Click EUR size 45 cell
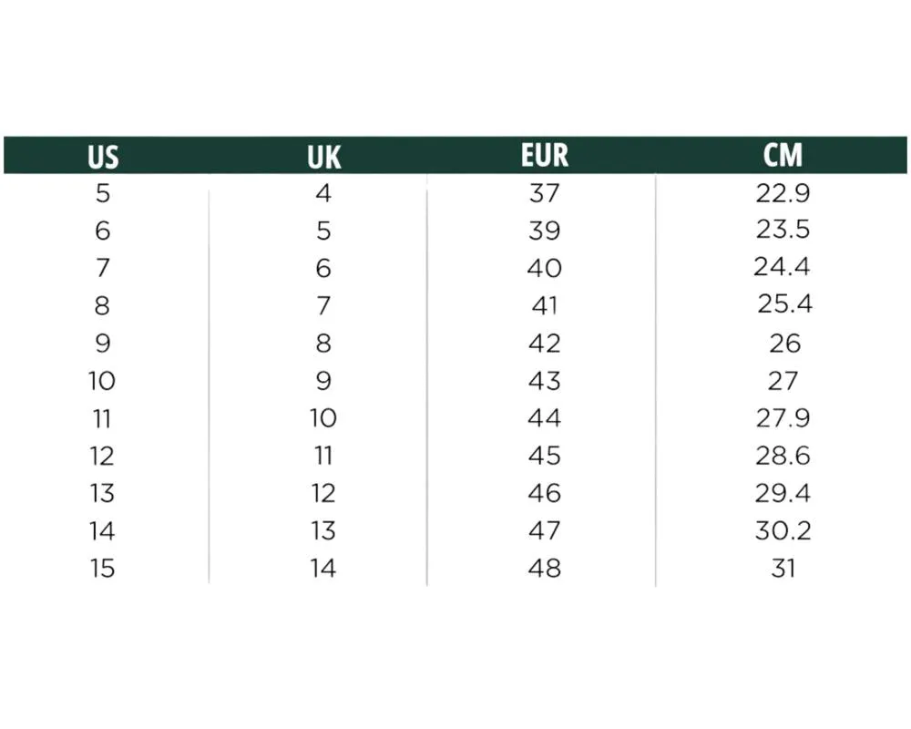This screenshot has width=911, height=729. click(x=544, y=455)
